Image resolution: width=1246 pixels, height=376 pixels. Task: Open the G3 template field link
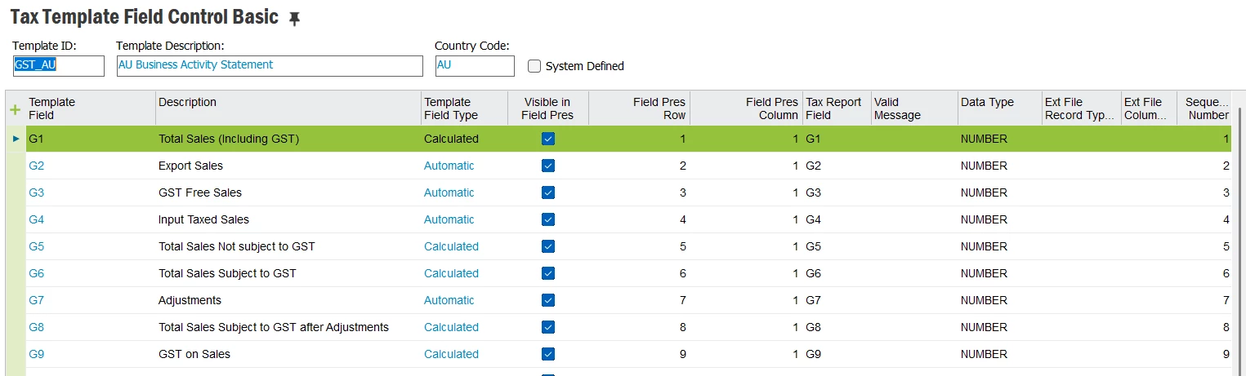pyautogui.click(x=37, y=192)
